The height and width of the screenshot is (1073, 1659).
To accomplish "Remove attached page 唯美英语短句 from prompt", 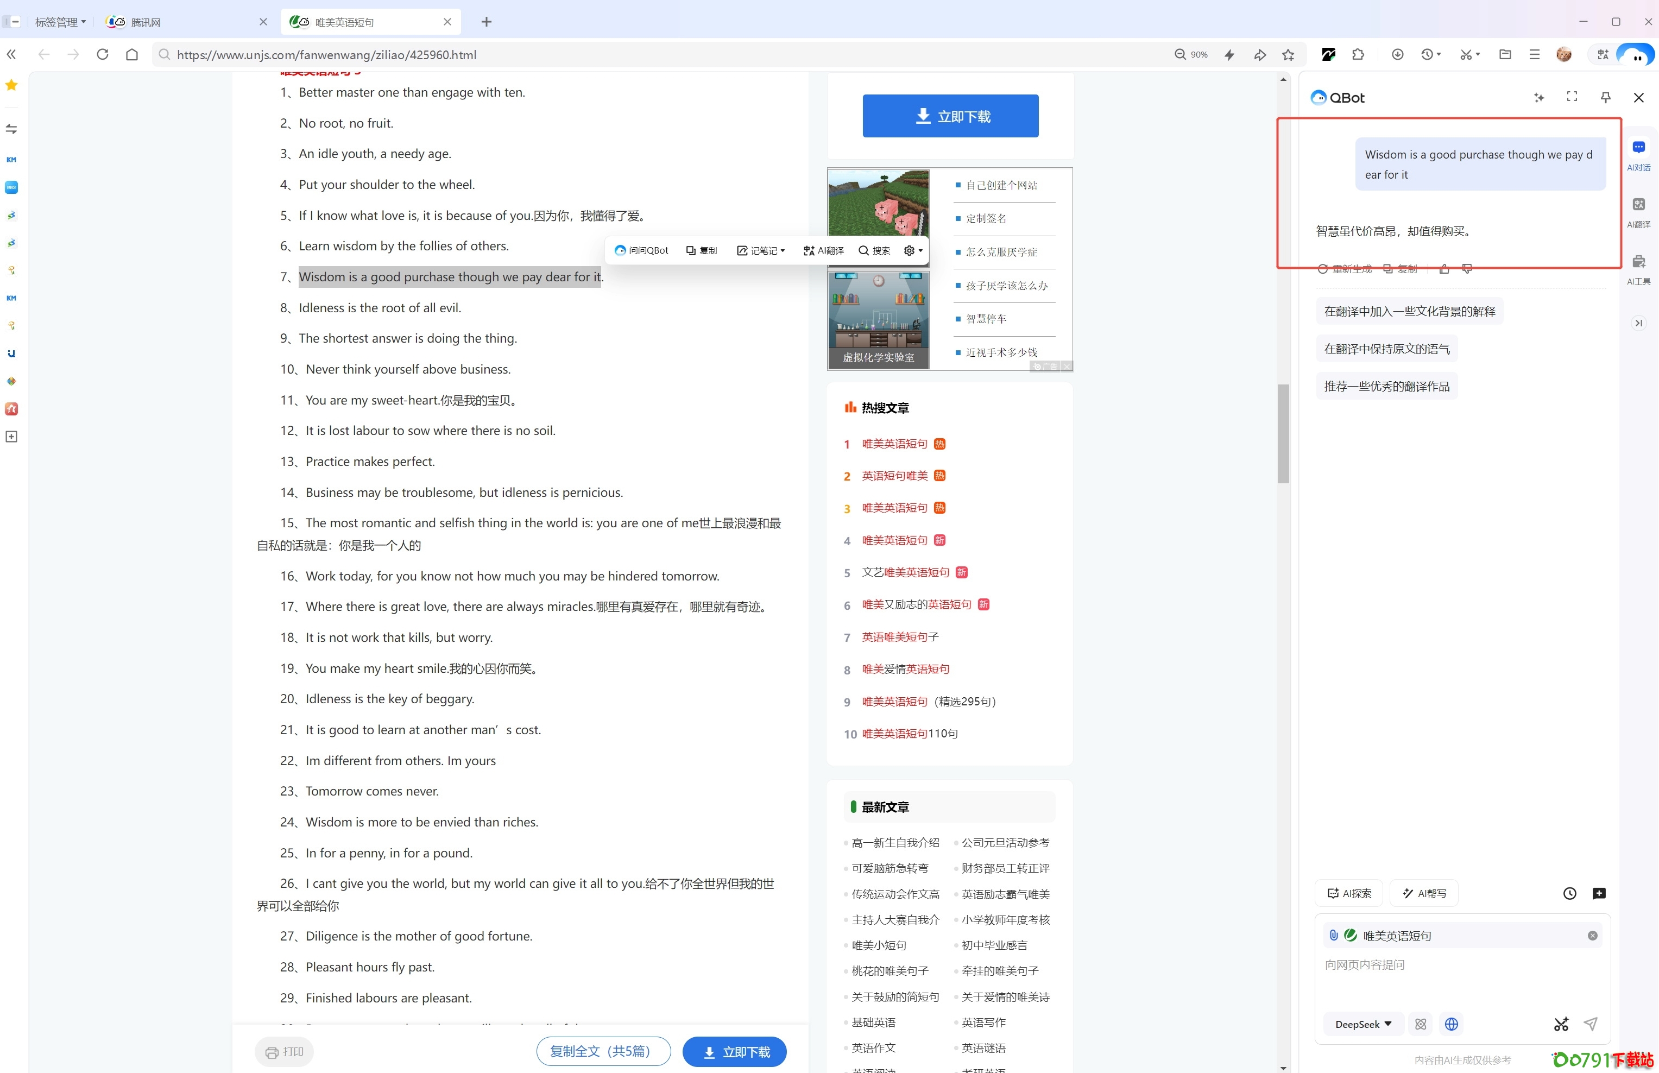I will 1592,935.
